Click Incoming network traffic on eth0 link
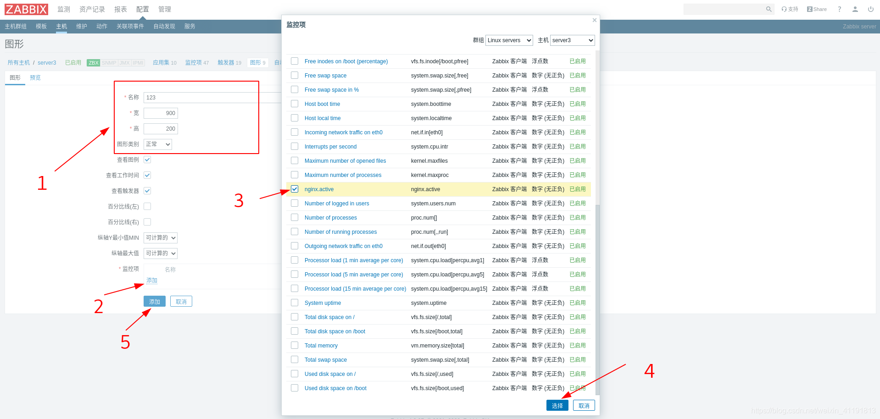880x419 pixels. 344,132
